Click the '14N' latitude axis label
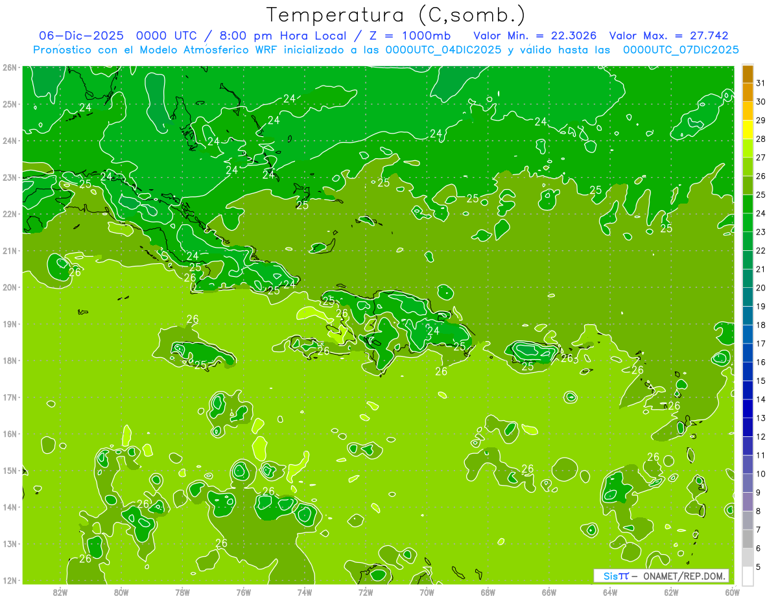The height and width of the screenshot is (601, 778). pyautogui.click(x=9, y=507)
